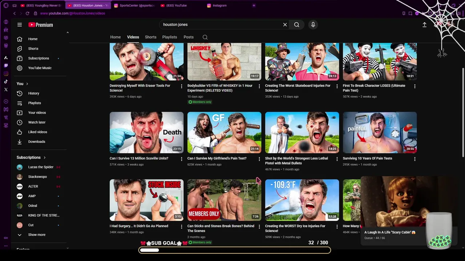The height and width of the screenshot is (261, 465).
Task: Open YouTube Music in the sidebar
Action: coord(41,68)
